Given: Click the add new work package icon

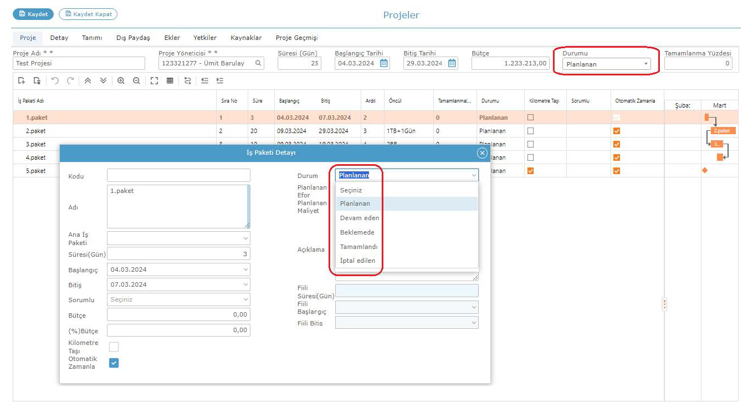Looking at the screenshot, I should (x=22, y=80).
